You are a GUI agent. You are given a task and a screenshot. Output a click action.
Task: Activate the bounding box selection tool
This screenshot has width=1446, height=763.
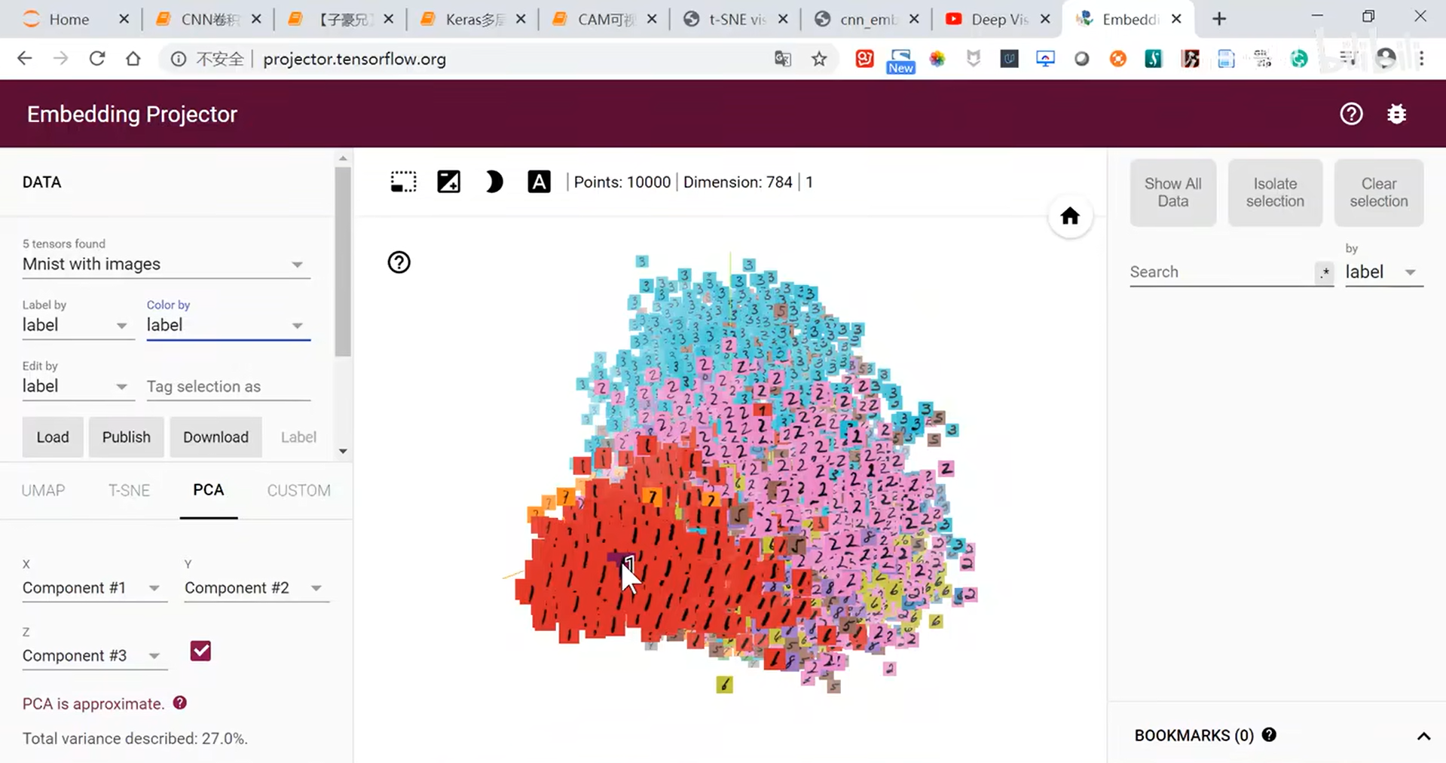403,182
